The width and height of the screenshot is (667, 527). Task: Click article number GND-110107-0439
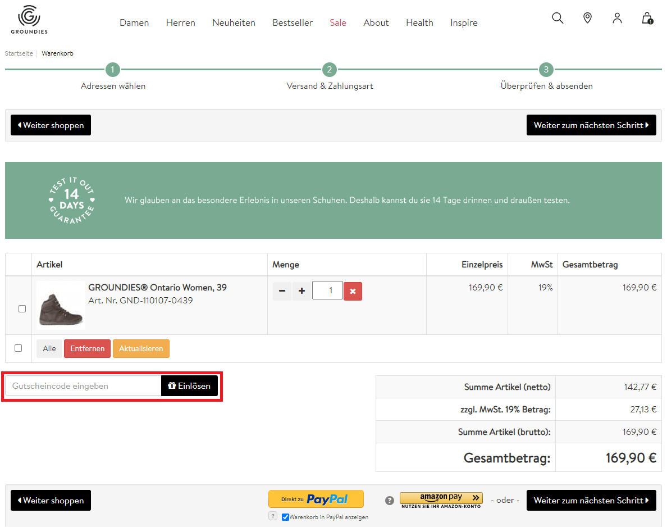click(156, 301)
